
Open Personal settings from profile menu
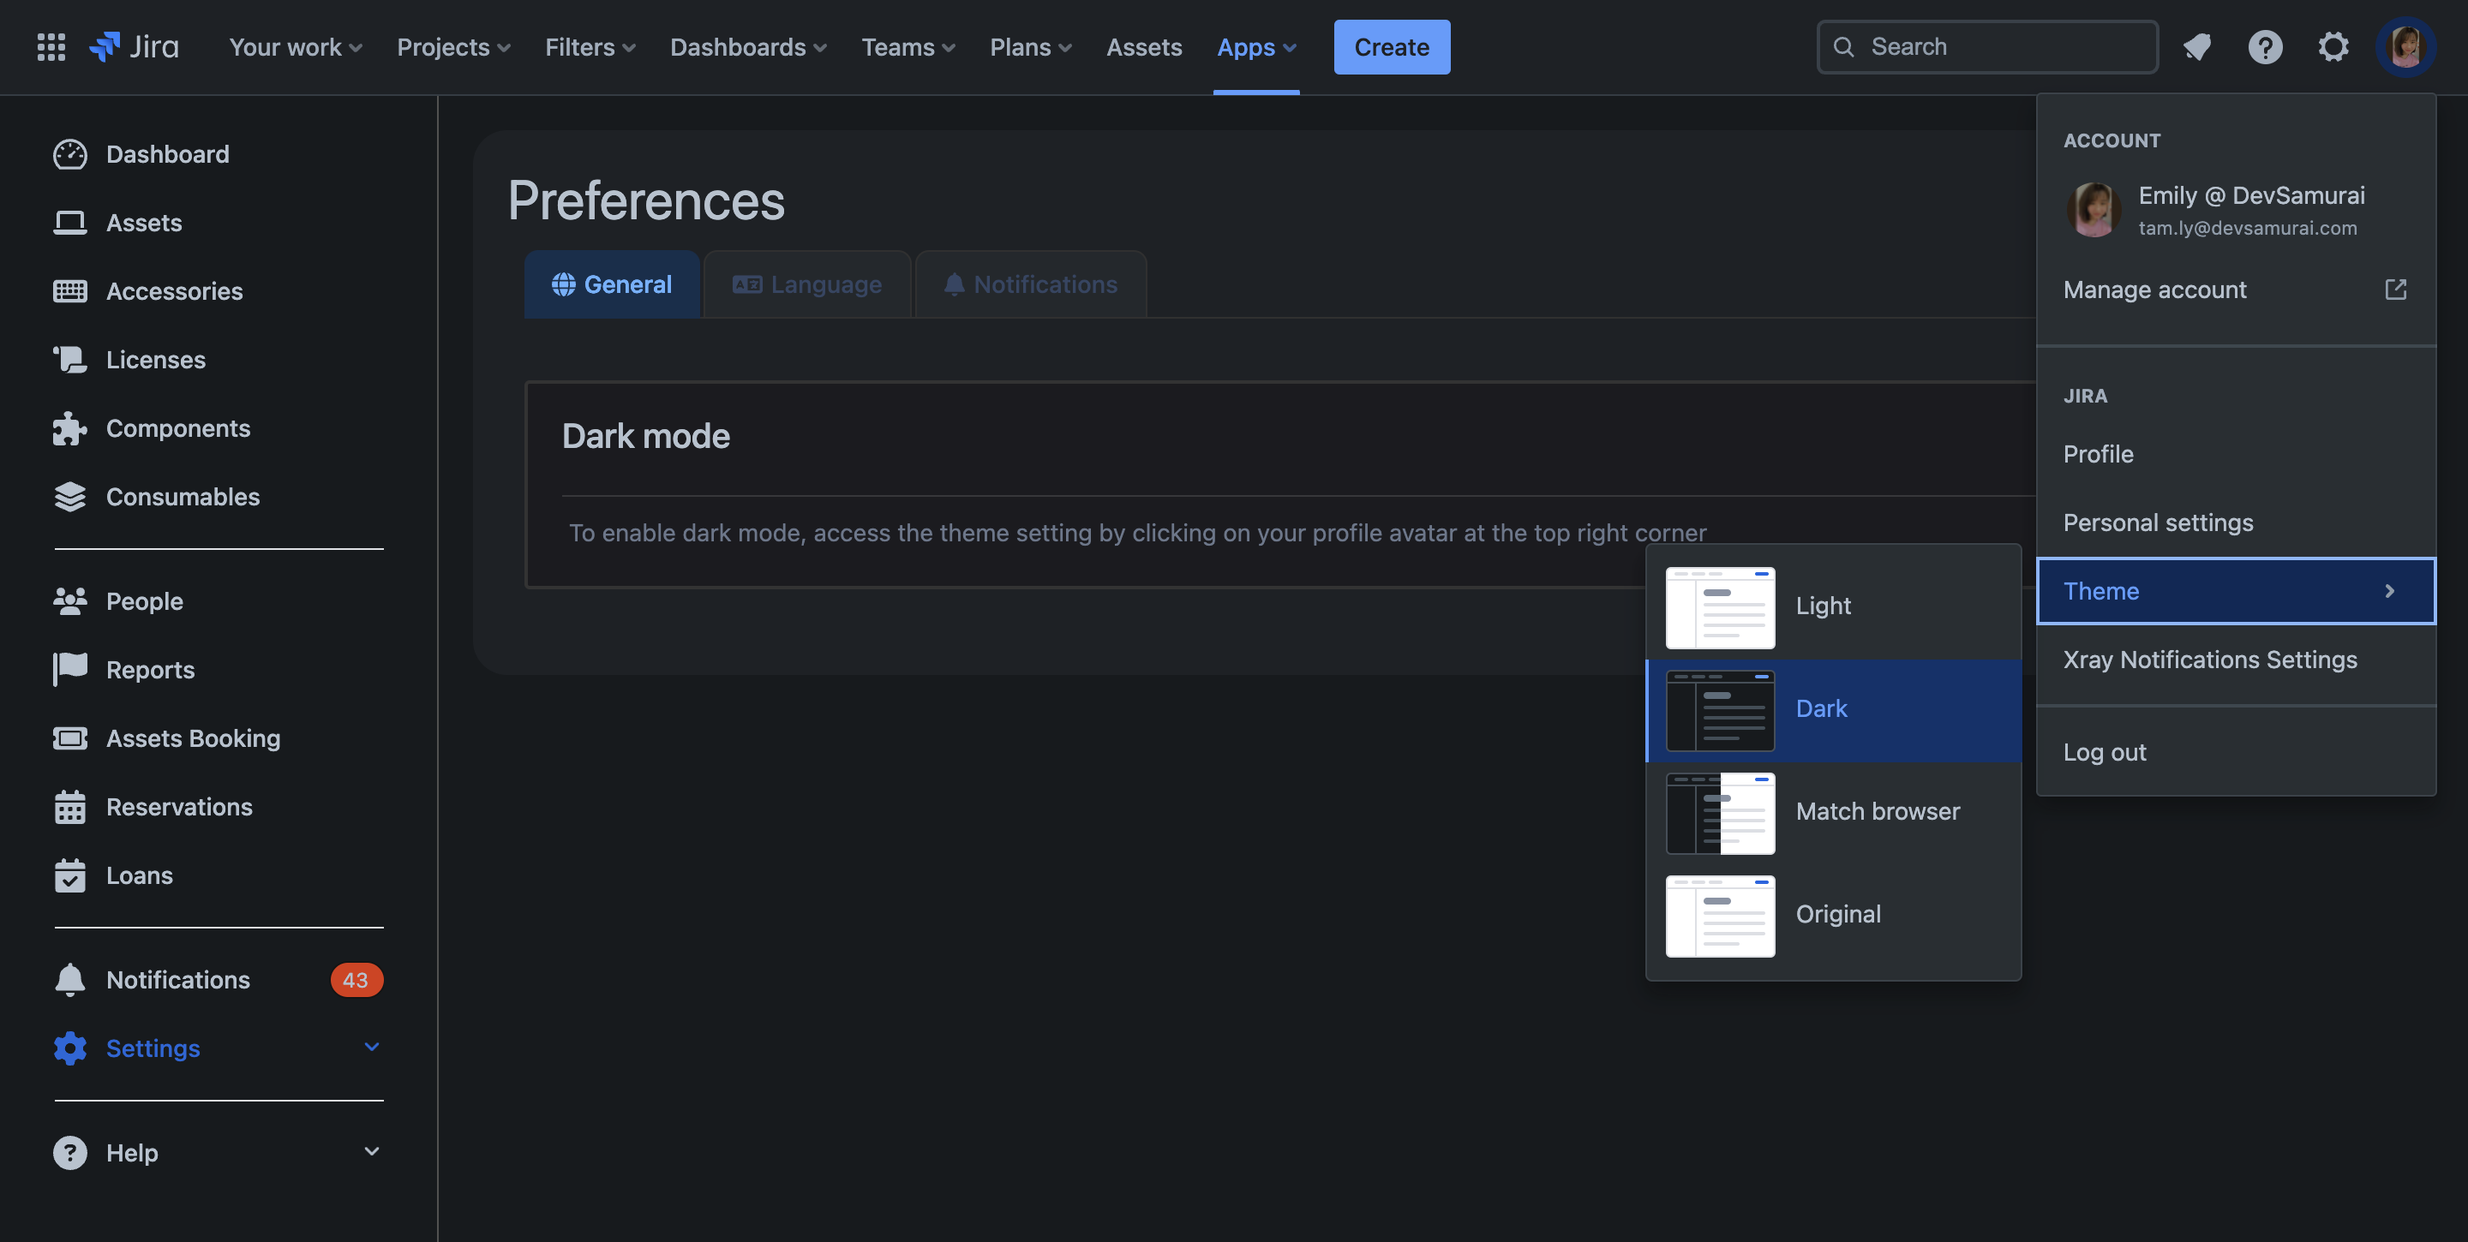(x=2158, y=522)
